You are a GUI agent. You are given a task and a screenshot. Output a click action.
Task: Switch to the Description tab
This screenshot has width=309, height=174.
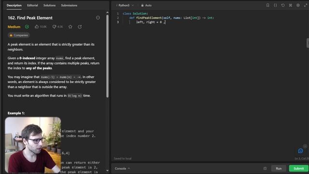tap(14, 5)
